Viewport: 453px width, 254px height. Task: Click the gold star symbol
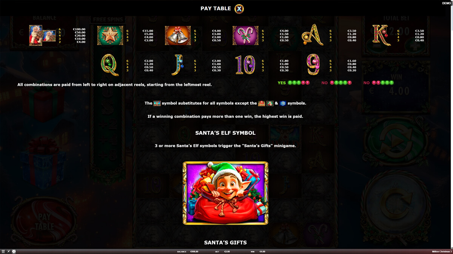tap(110, 35)
